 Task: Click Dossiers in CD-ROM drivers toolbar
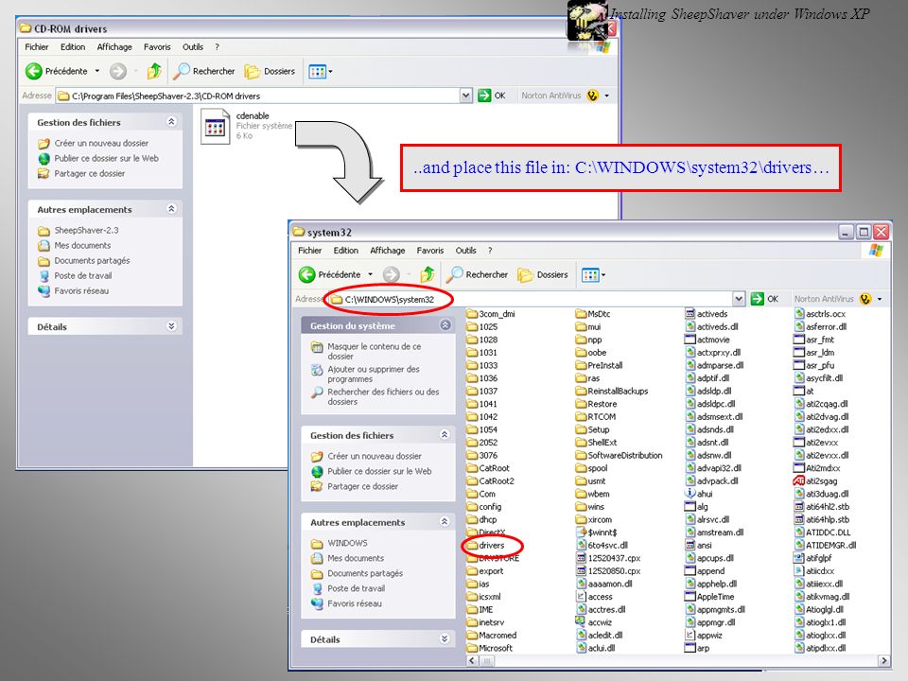click(270, 71)
